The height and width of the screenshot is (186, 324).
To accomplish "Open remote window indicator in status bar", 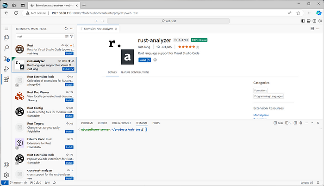I will click(5, 183).
